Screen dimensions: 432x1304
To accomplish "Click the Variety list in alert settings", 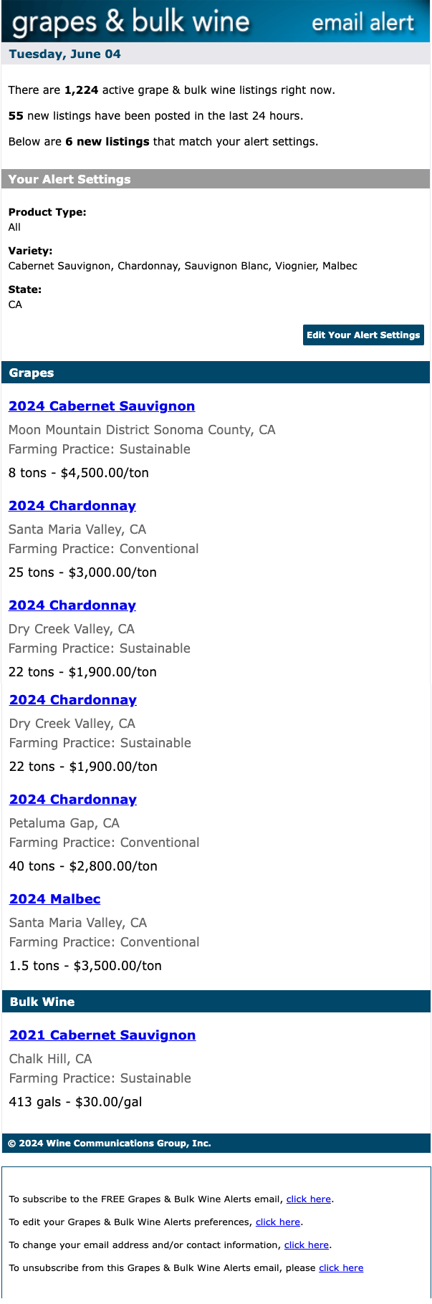I will 181,266.
